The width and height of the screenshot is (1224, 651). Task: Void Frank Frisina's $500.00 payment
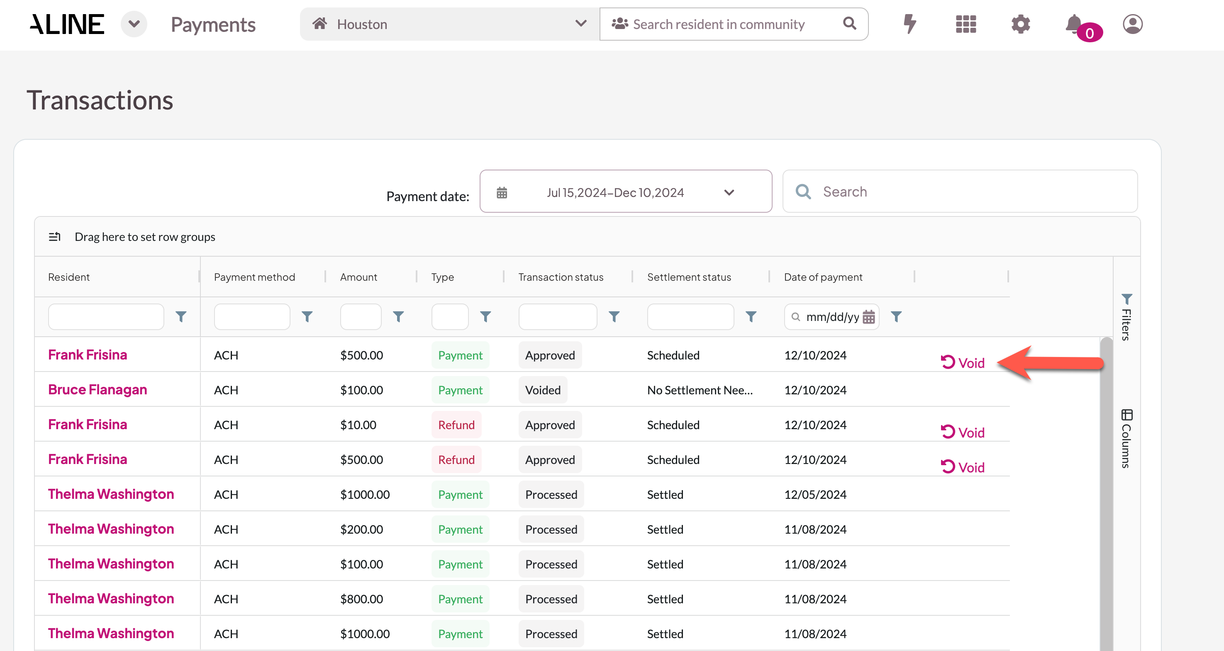click(x=963, y=363)
